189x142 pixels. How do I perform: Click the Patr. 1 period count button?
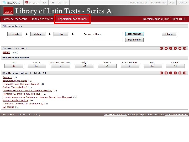click(36, 66)
